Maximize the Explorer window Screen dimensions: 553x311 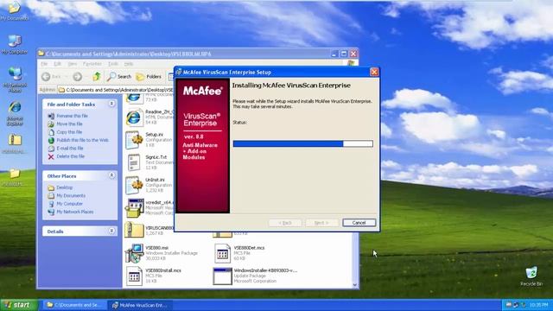[344, 54]
